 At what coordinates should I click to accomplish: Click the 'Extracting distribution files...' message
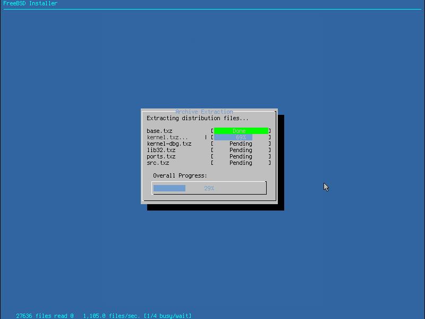(197, 118)
